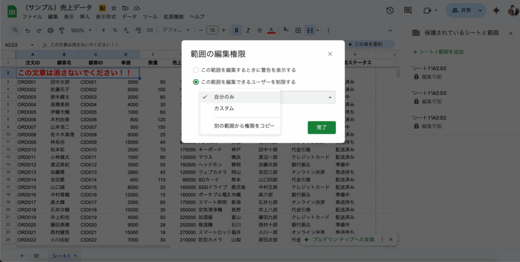Open the 拡張機能 menu
This screenshot has width=520, height=262.
coord(174,17)
